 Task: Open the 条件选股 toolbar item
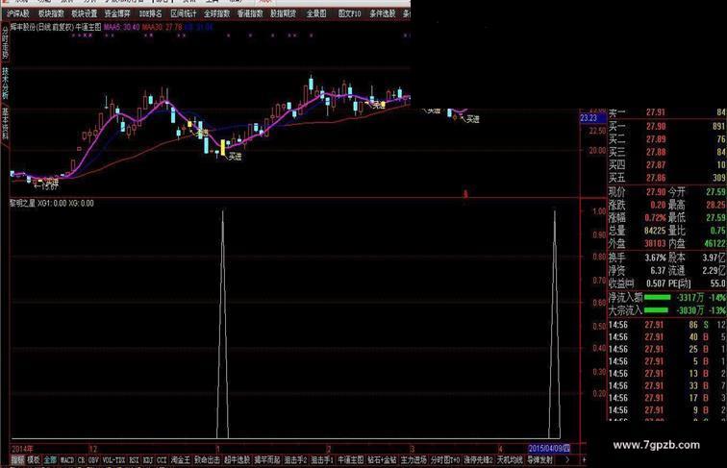coord(383,13)
